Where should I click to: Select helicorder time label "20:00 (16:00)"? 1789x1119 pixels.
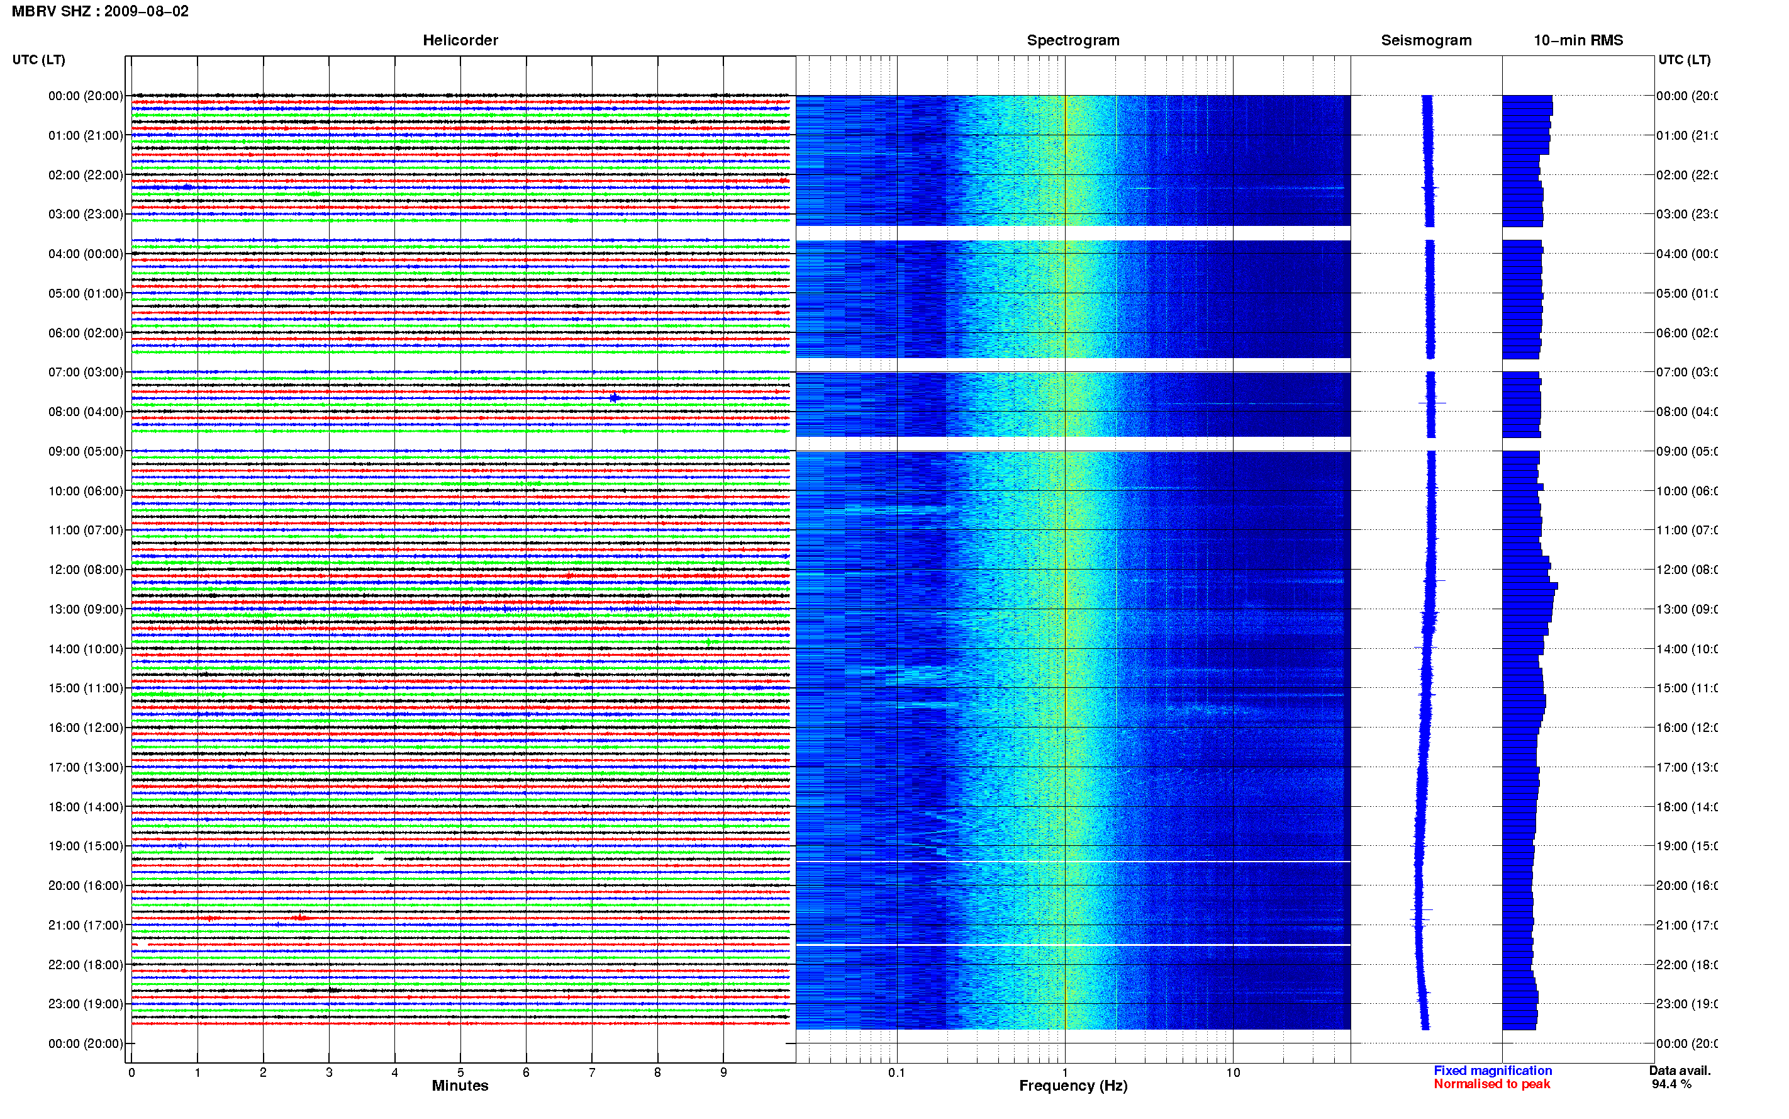86,885
